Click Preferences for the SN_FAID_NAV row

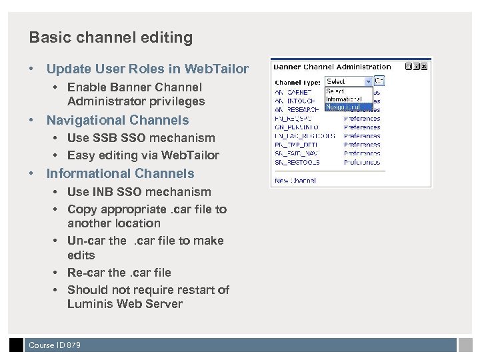coord(362,153)
